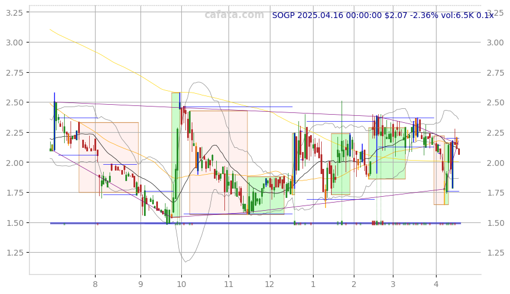Click the 3.00 label on right price axis

[495, 42]
